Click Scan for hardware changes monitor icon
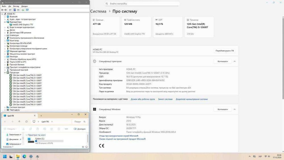This screenshot has height=160, width=284. click(x=27, y=10)
